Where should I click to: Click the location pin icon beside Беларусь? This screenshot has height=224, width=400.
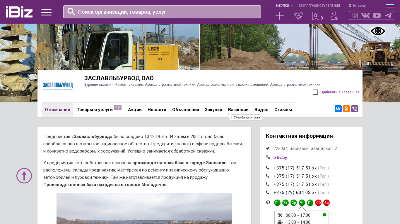point(350,6)
